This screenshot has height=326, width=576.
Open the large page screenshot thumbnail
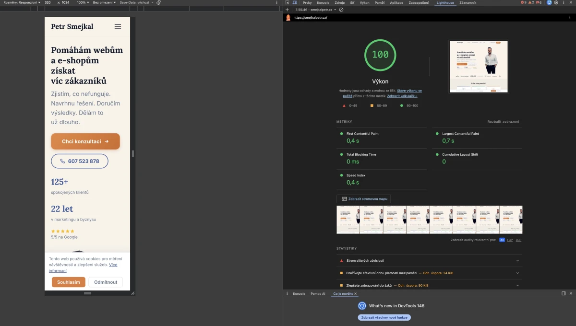pyautogui.click(x=478, y=66)
